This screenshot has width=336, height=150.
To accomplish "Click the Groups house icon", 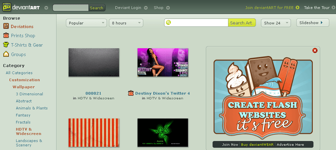I will (x=6, y=54).
